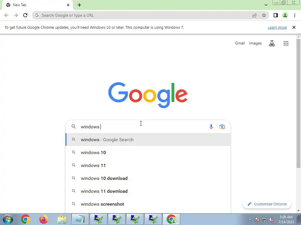301x225 pixels.
Task: Click the scrollbar down arrow
Action: tap(299, 211)
